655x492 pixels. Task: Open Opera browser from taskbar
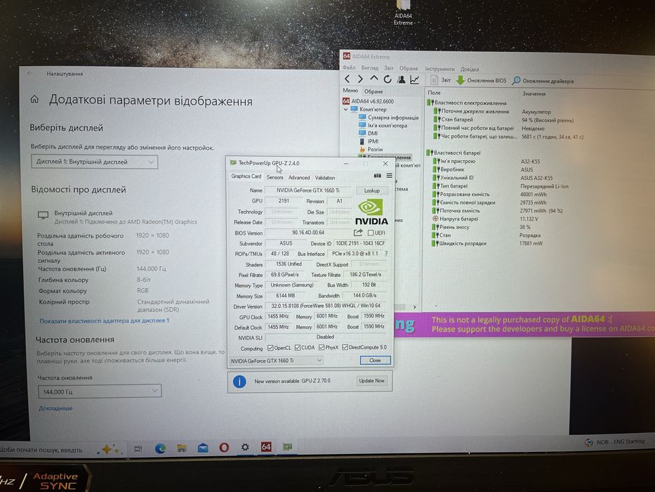(225, 448)
